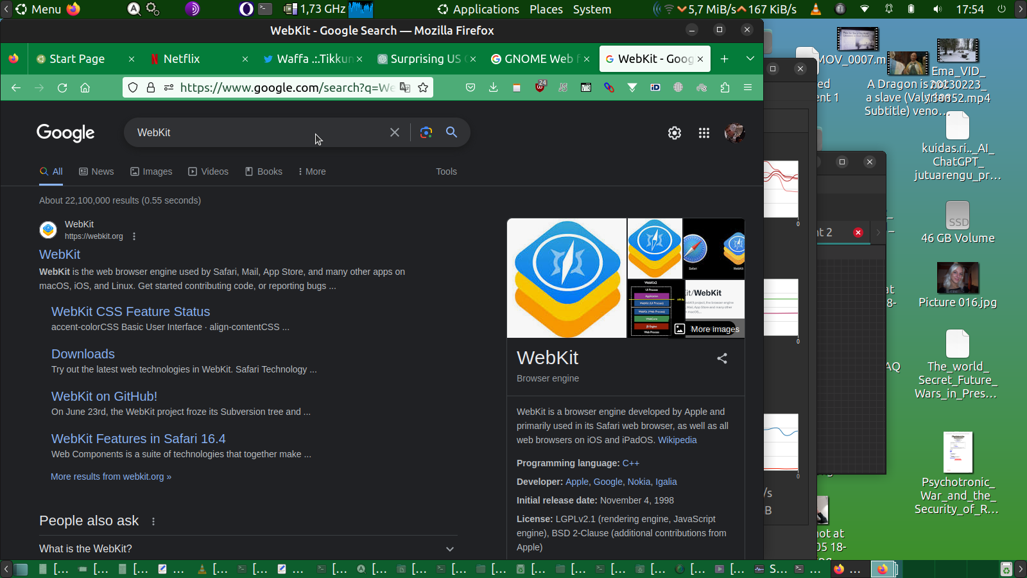Focus the Firefox address bar URL

287,87
